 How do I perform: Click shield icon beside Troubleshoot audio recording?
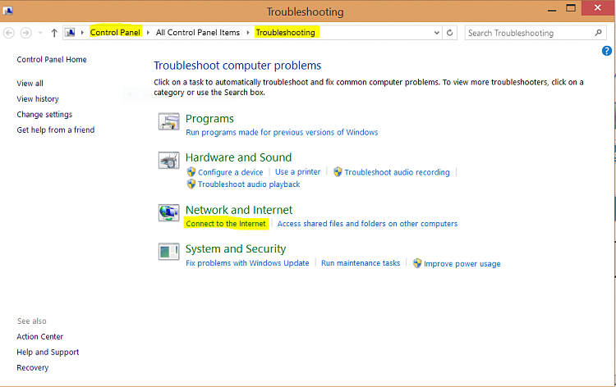[x=338, y=171]
